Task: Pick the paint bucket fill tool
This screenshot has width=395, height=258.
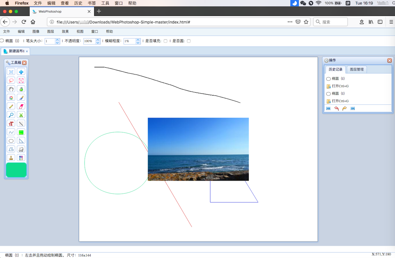Action: click(x=21, y=89)
